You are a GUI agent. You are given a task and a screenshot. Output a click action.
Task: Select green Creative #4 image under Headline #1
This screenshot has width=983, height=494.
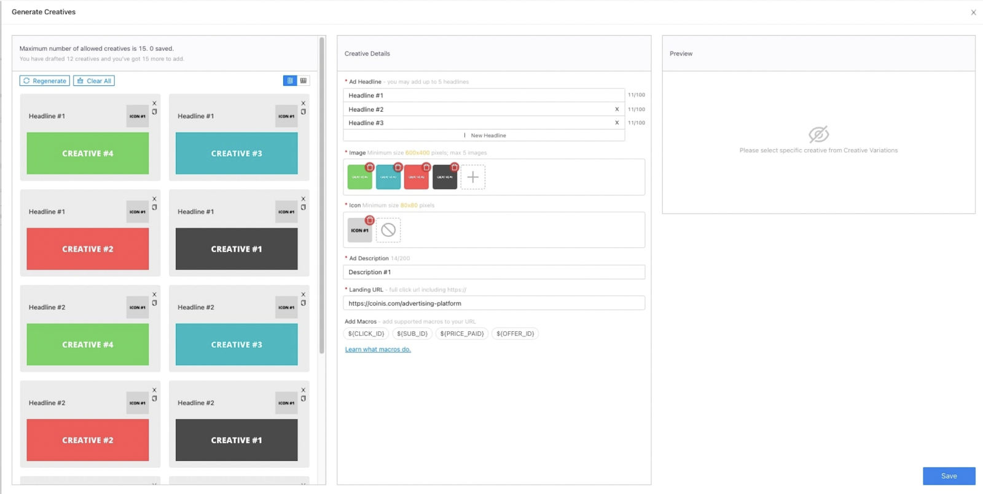coord(88,153)
